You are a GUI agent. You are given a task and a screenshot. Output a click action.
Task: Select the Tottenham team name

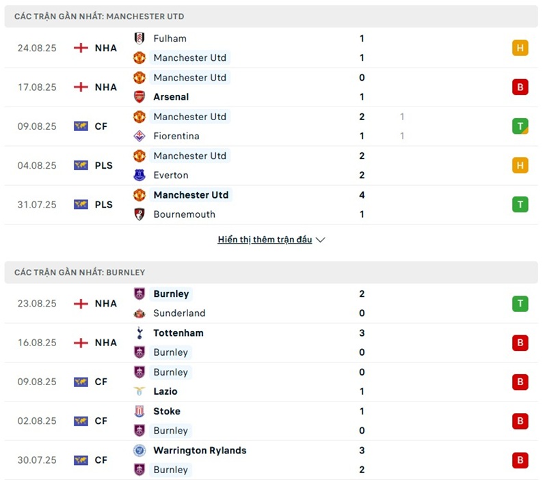click(x=178, y=333)
